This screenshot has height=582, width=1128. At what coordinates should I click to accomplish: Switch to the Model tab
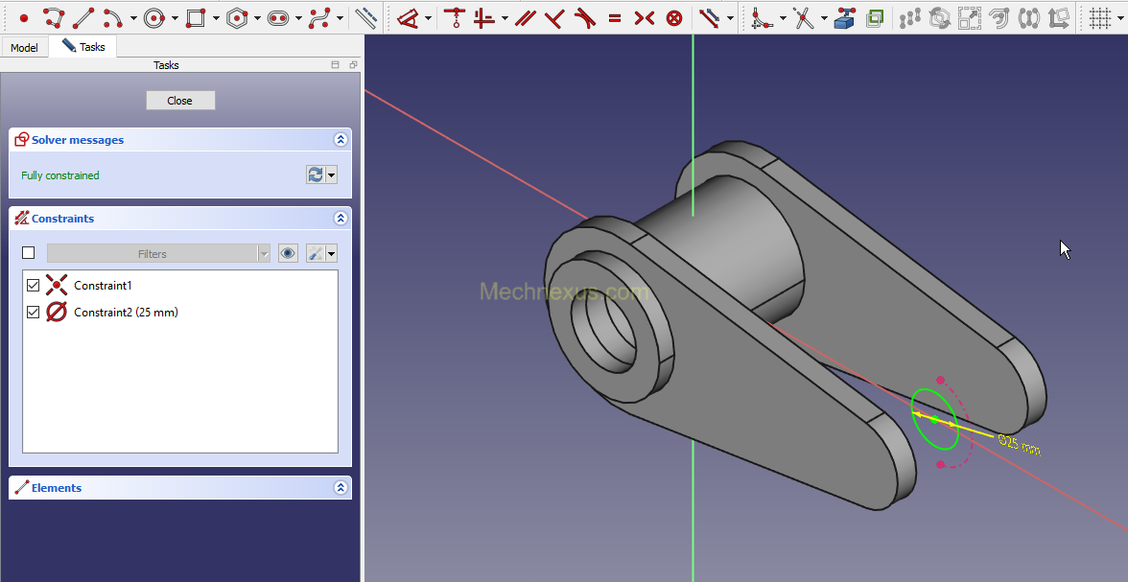(24, 47)
